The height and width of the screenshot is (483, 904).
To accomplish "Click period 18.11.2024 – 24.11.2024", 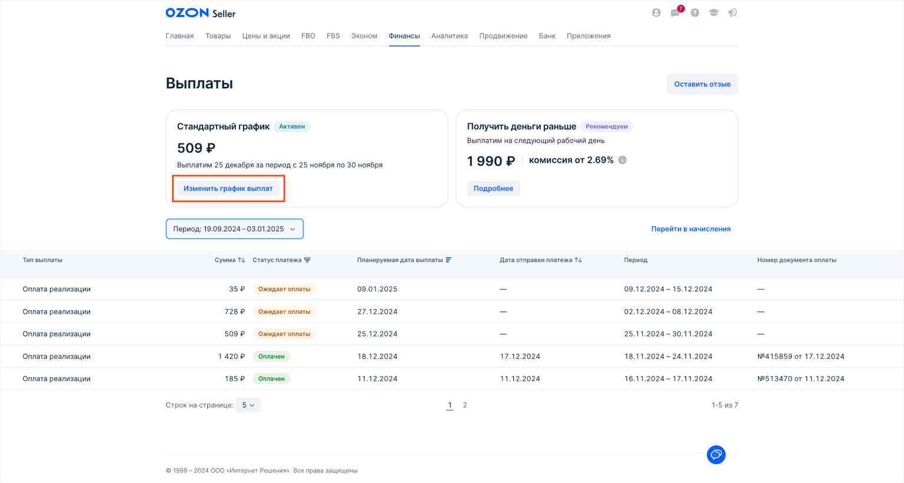I will [x=668, y=356].
